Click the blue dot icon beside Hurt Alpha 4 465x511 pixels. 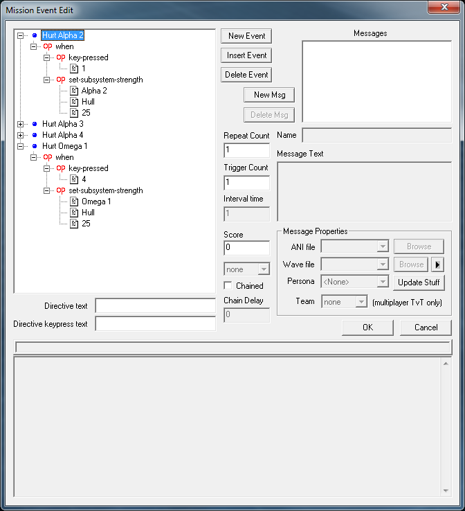click(34, 135)
